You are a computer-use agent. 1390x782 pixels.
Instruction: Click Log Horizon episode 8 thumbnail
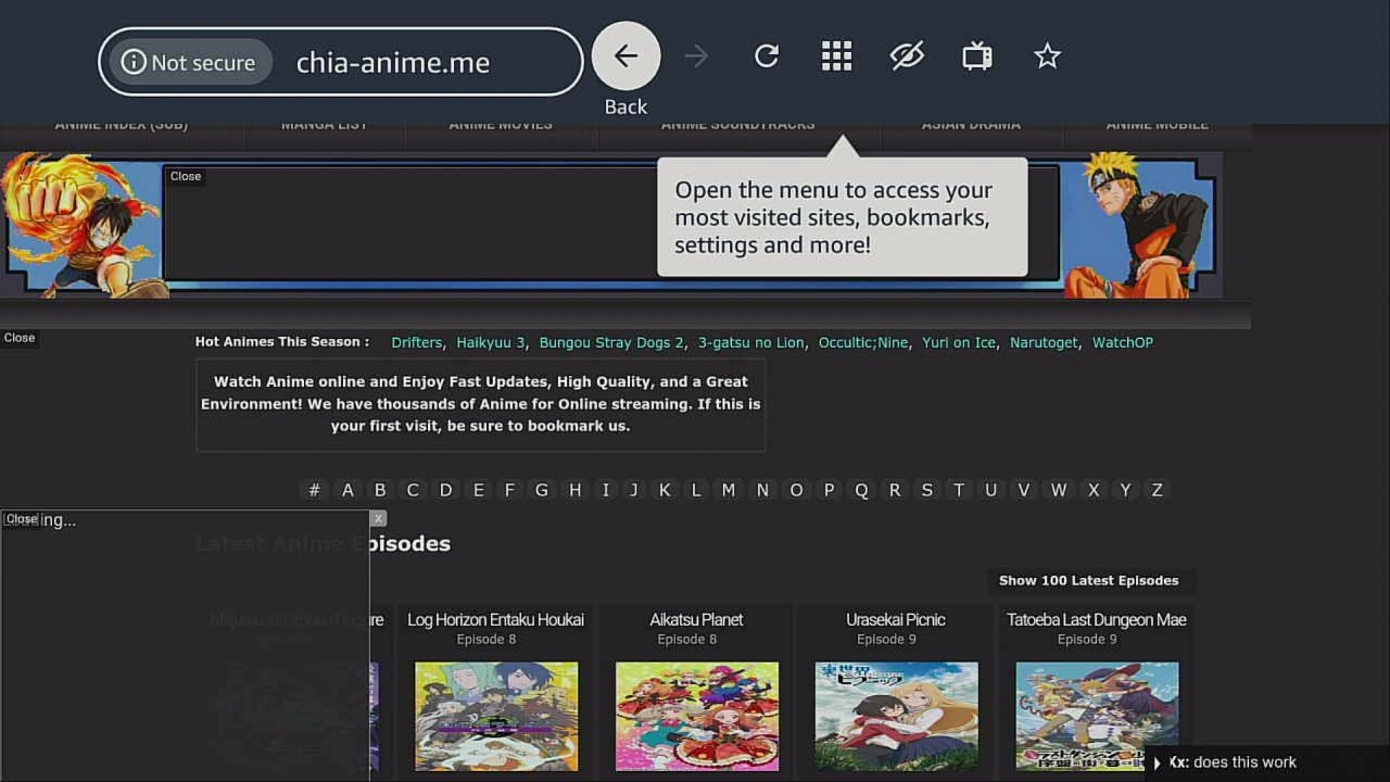click(x=496, y=716)
